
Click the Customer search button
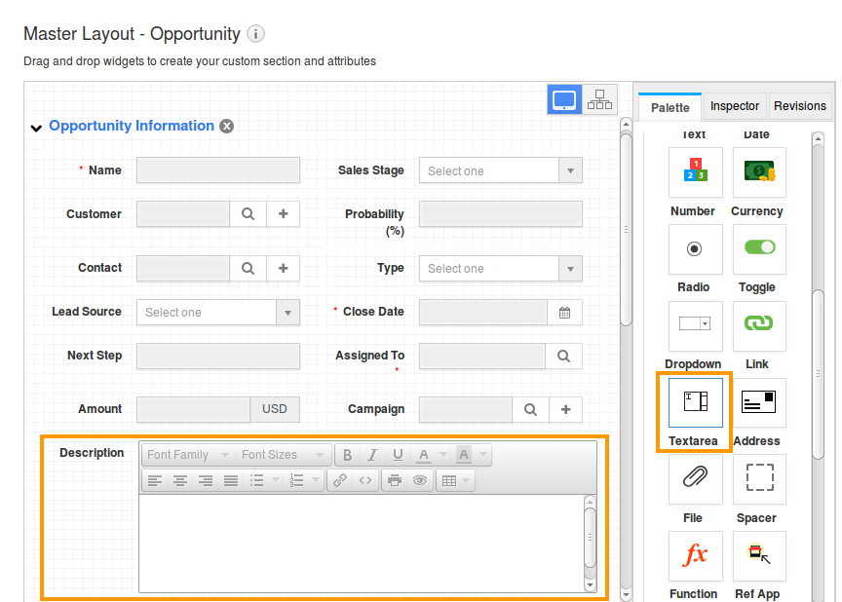point(248,214)
